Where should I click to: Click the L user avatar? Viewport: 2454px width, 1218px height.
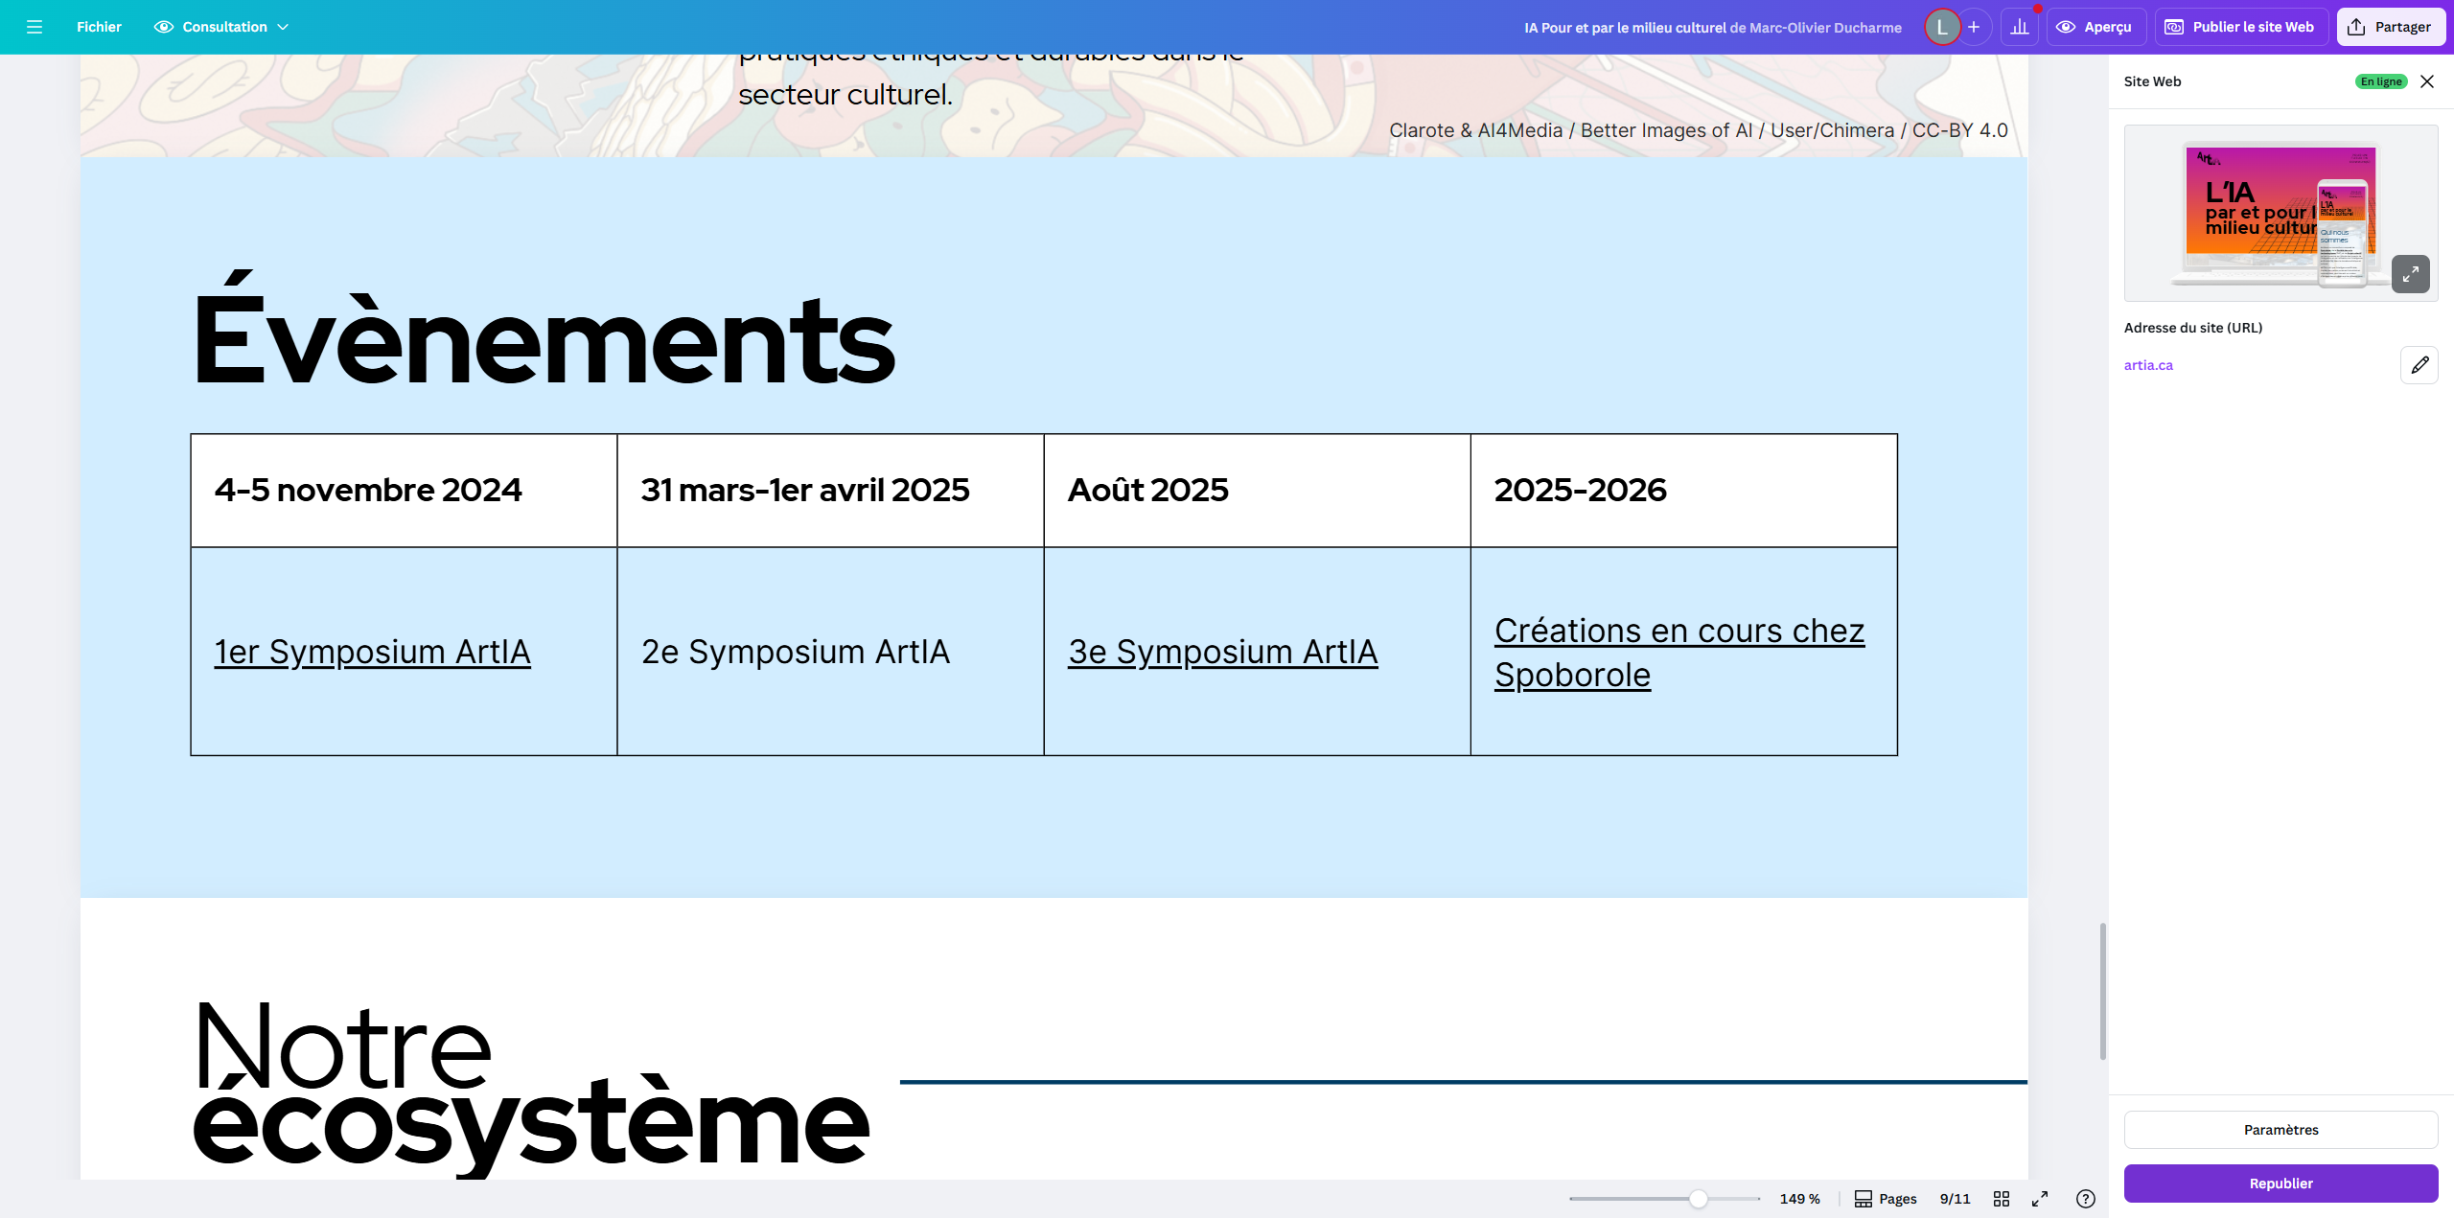1942,27
